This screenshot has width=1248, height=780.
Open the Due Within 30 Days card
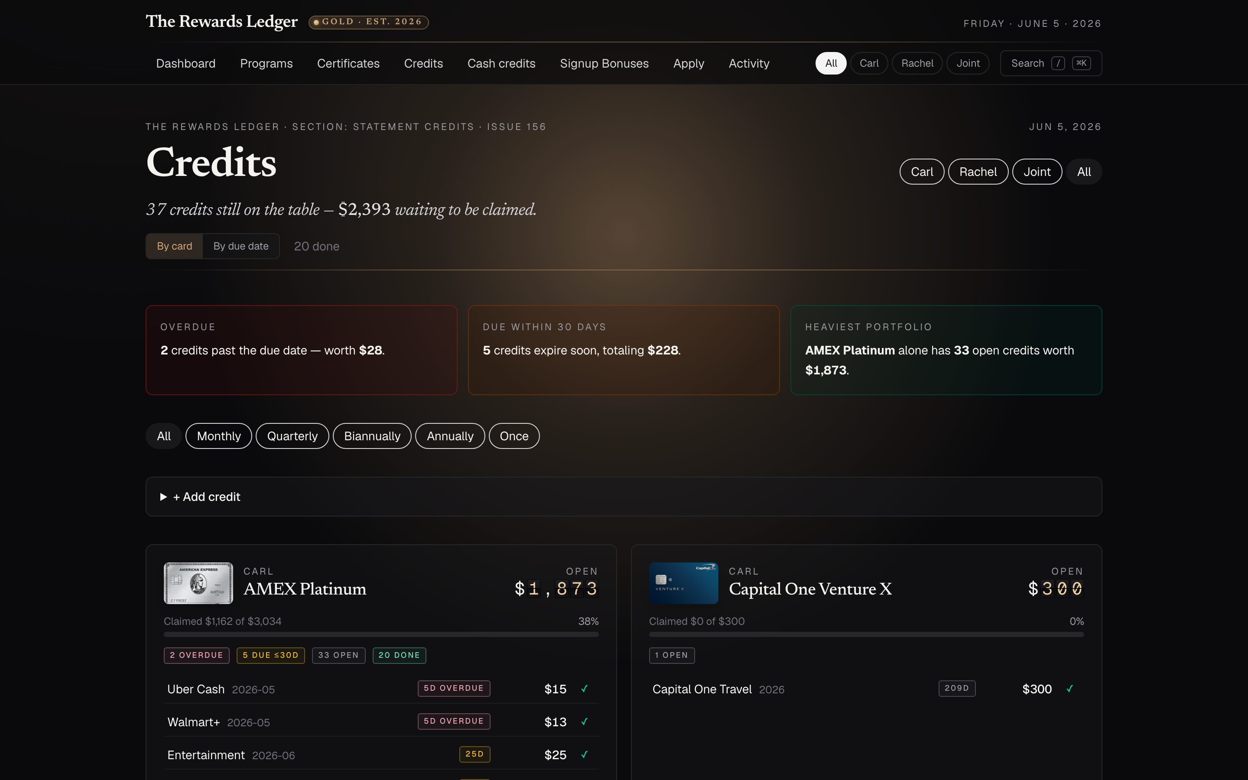[x=624, y=350]
